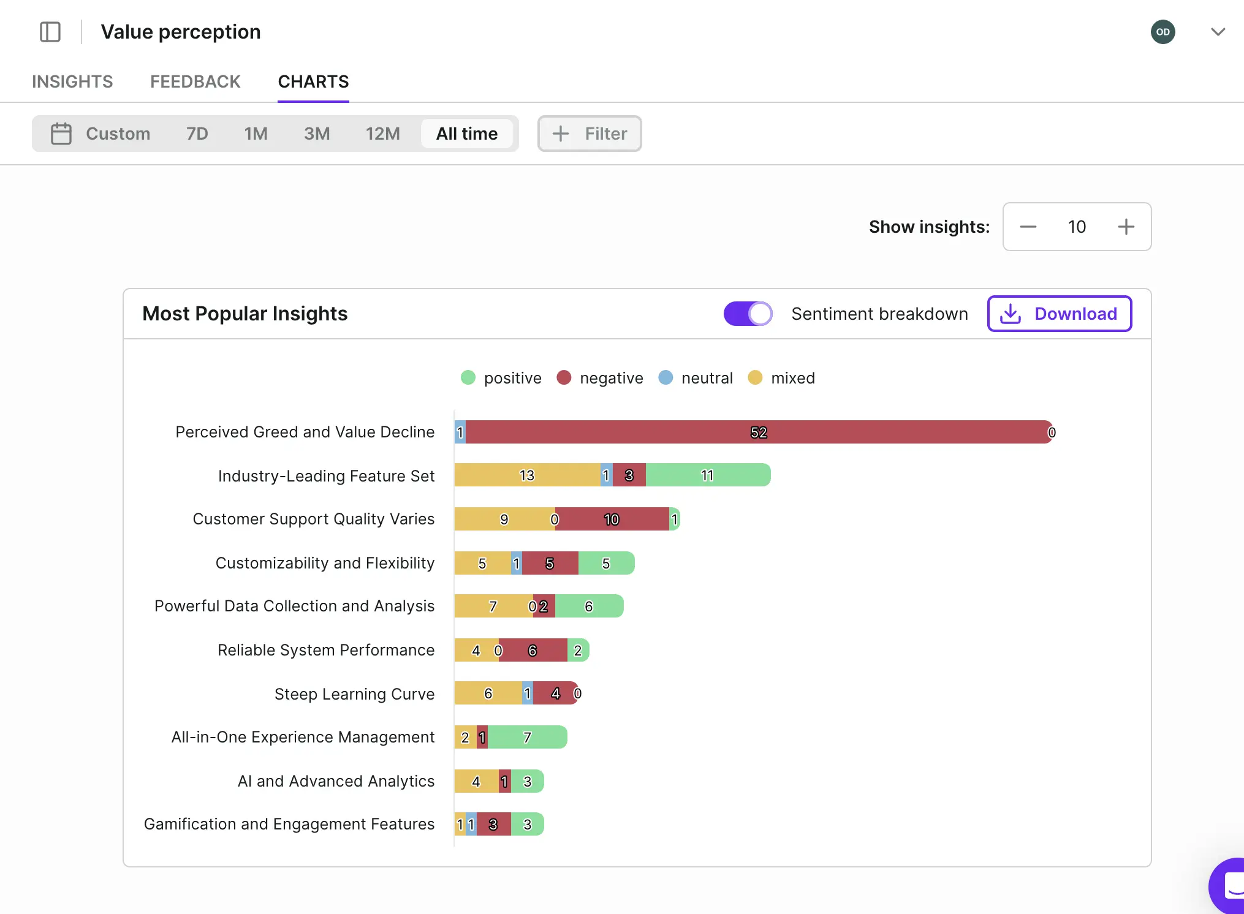Toggle the negative series in the legend
This screenshot has width=1244, height=914.
[600, 377]
